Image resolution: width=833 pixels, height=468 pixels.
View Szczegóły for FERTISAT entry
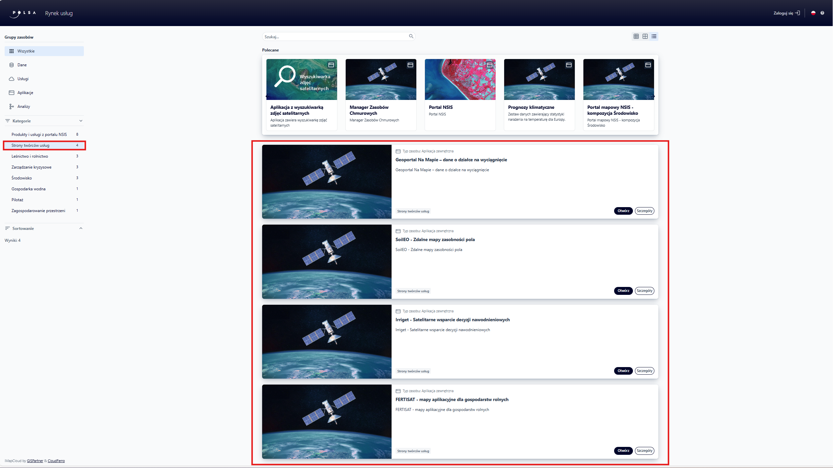pyautogui.click(x=644, y=451)
